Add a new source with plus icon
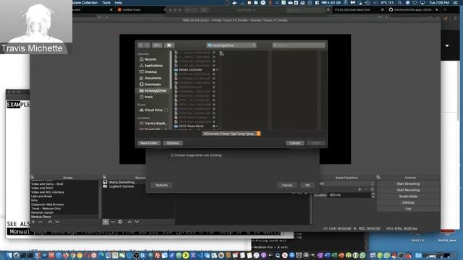This screenshot has height=260, width=463. point(106,222)
